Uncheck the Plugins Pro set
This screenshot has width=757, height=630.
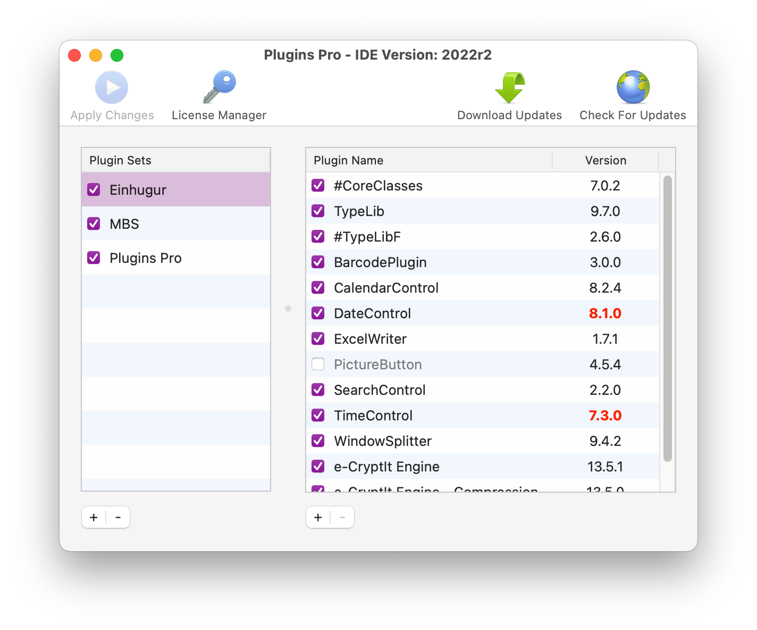click(x=94, y=258)
